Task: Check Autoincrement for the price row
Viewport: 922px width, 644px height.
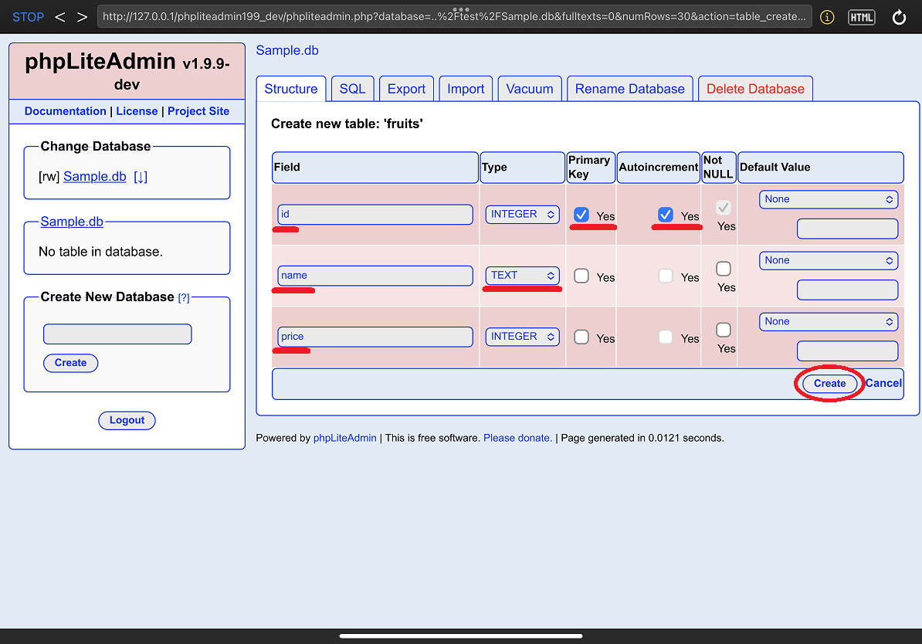Action: tap(666, 337)
